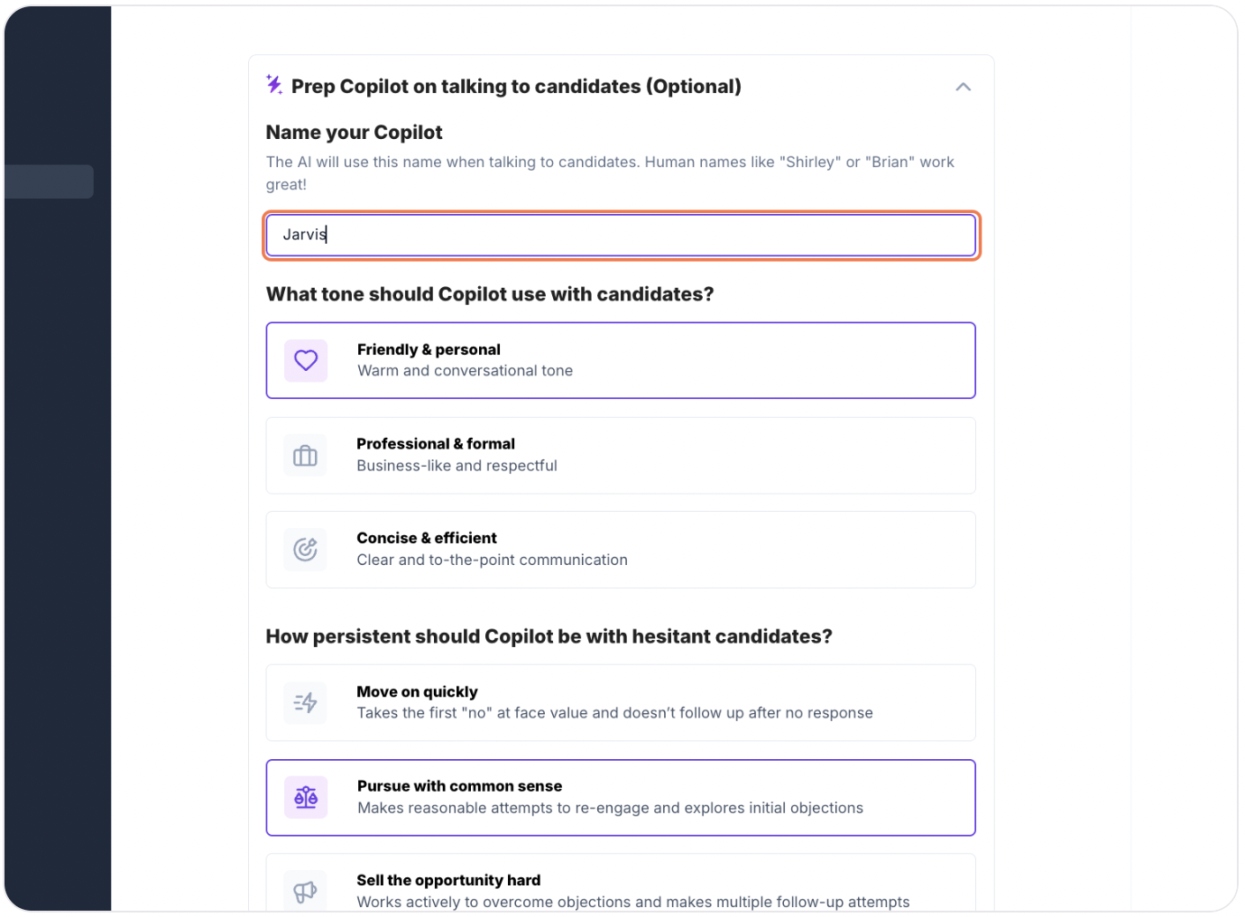Click the Warm and conversational tone description
This screenshot has width=1245, height=917.
pos(465,371)
